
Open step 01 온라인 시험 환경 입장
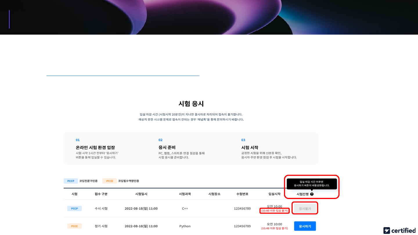[x=95, y=148]
